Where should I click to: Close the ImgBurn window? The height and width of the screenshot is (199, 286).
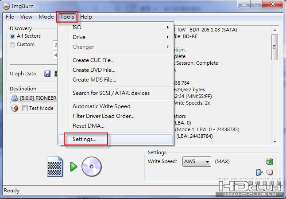coord(273,4)
